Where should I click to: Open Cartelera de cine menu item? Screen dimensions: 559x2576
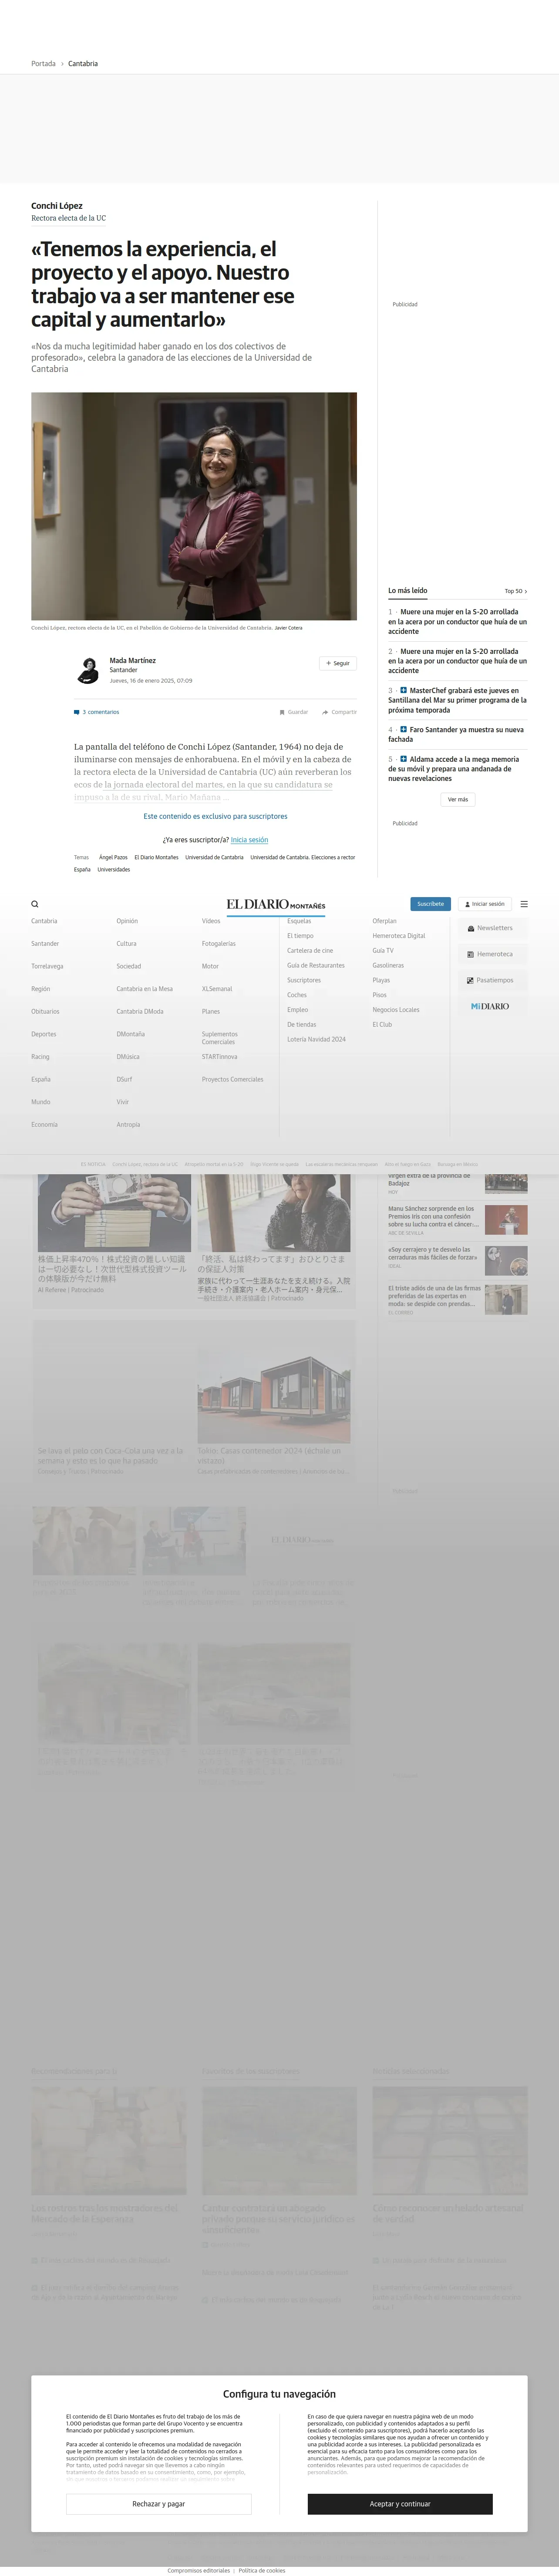coord(310,951)
